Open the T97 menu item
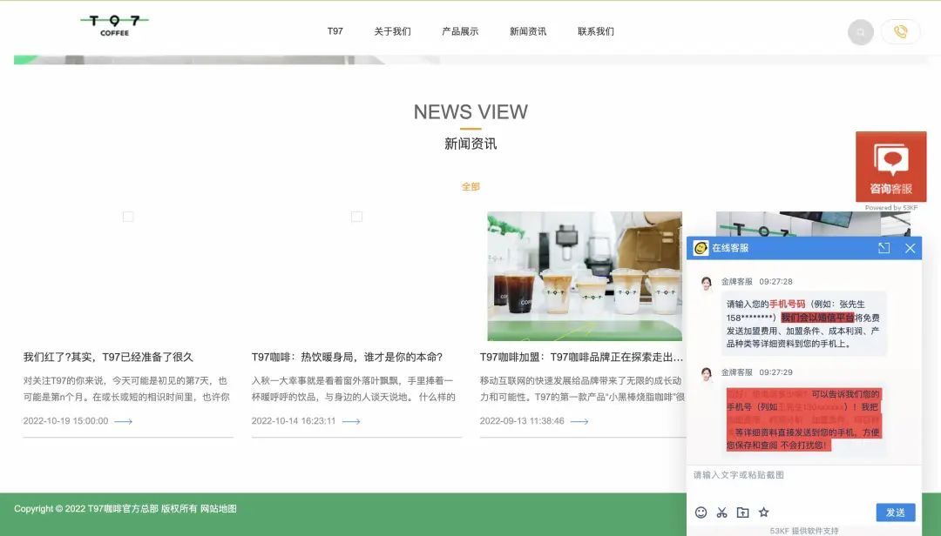 pos(335,31)
